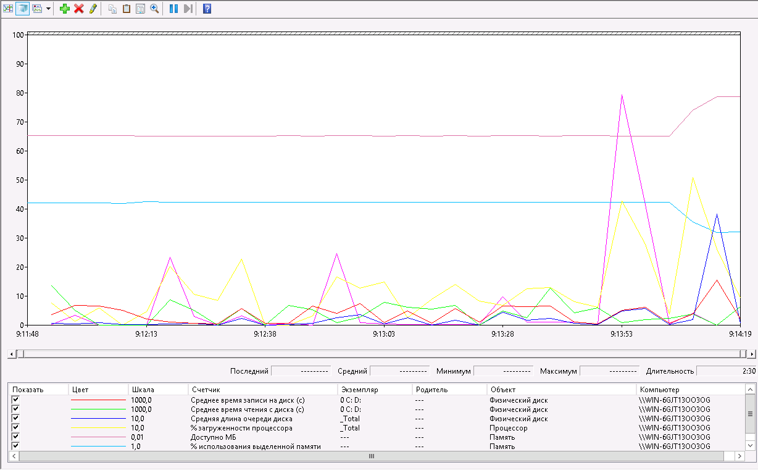Screen dimensions: 758x470
Task: Click the 'Цвет' column header
Action: tap(98, 390)
